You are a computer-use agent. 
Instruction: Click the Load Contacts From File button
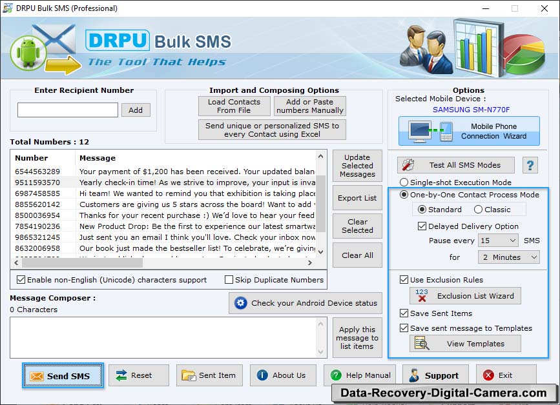click(234, 106)
